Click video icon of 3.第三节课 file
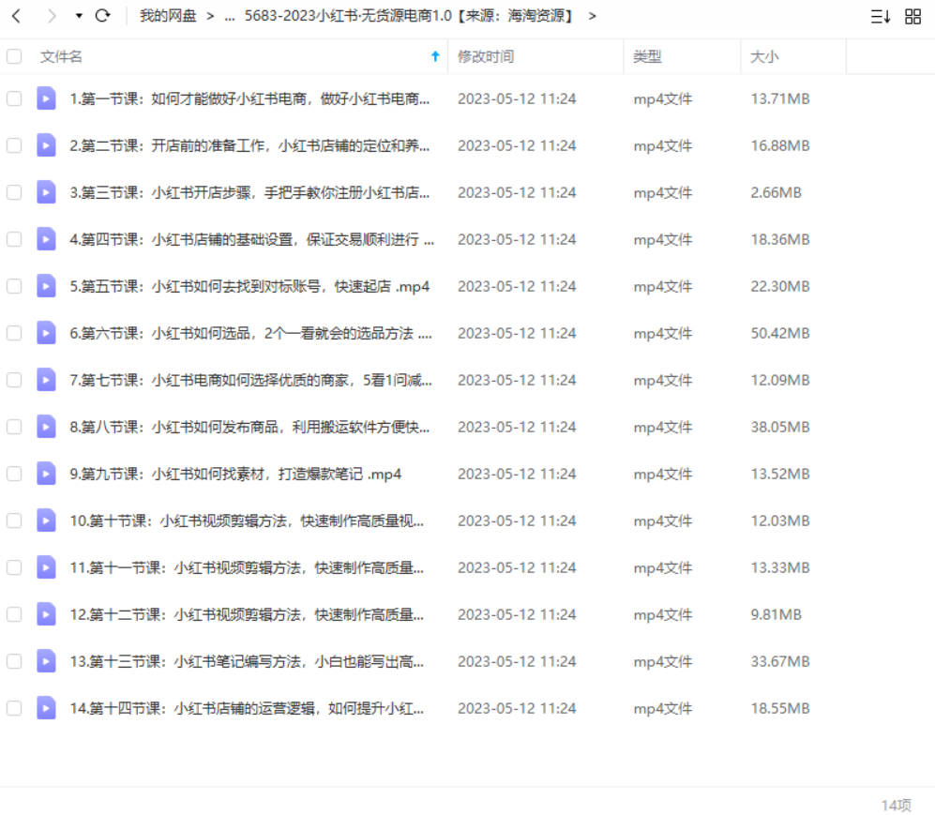 point(46,192)
